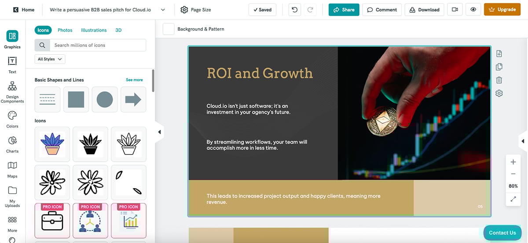Open page settings gear icon
528x243 pixels.
(499, 93)
